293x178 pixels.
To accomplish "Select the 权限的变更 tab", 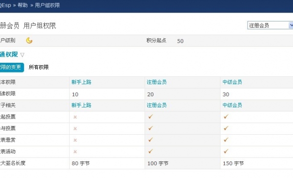I will [x=12, y=67].
